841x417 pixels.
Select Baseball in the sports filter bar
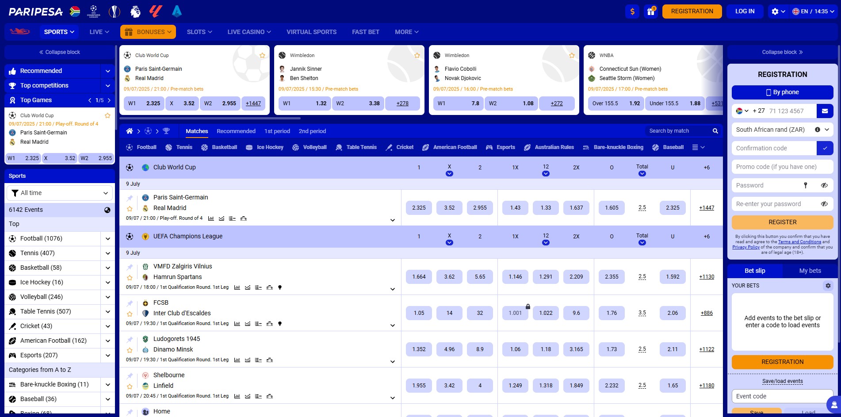tap(668, 147)
